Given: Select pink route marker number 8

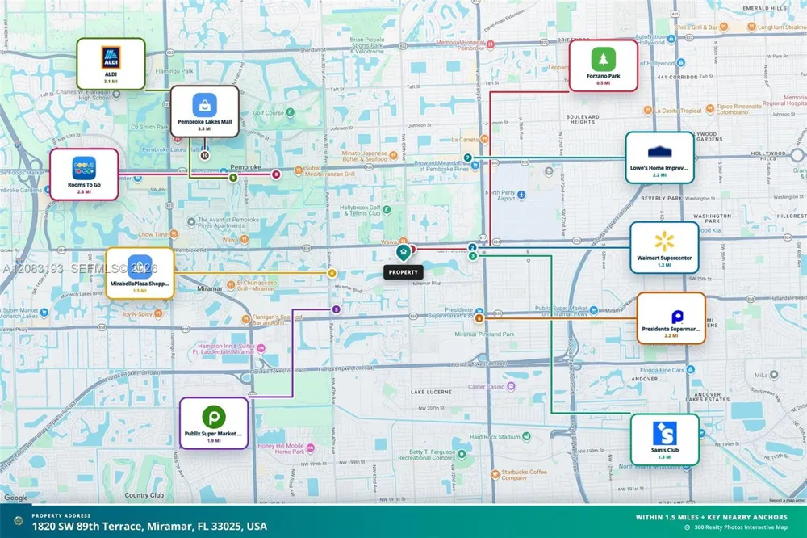Looking at the screenshot, I should click(276, 174).
